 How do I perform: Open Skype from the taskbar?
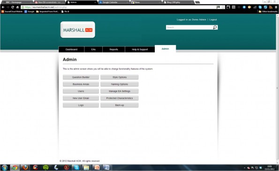pyautogui.click(x=76, y=167)
